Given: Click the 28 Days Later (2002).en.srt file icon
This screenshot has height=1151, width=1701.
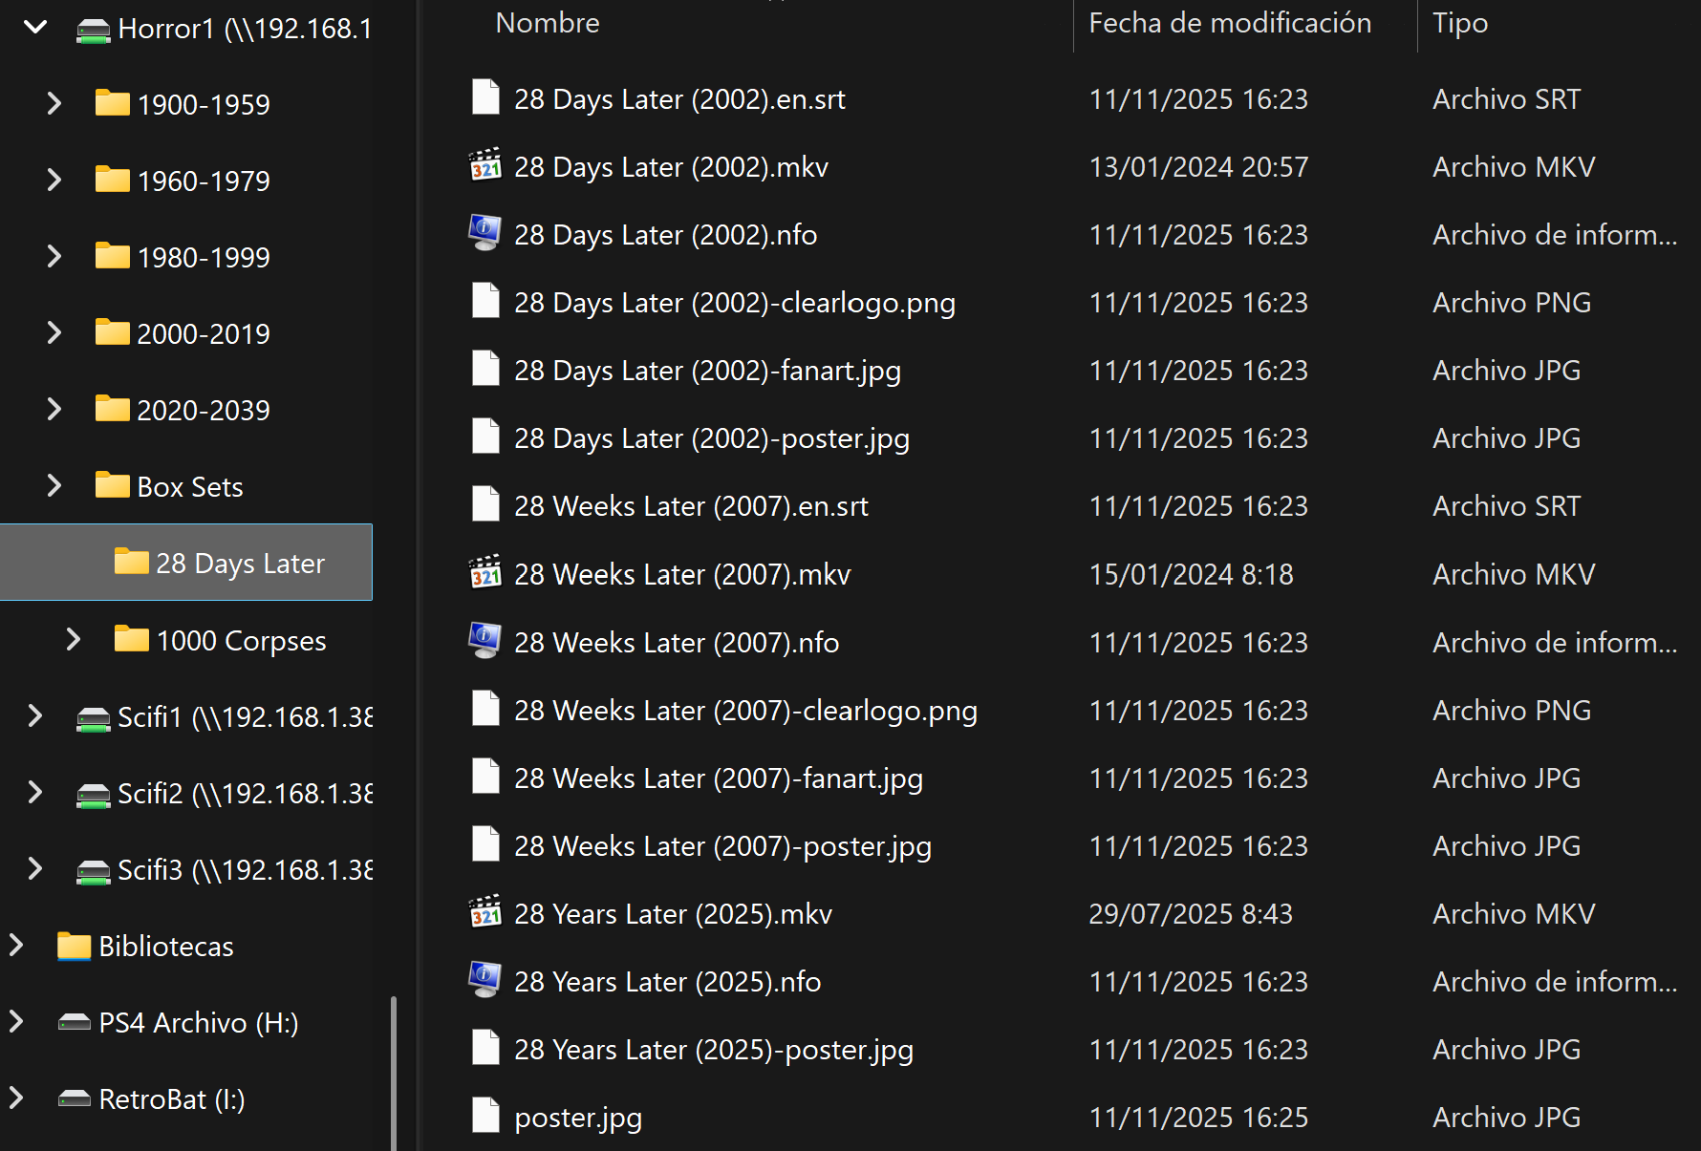Looking at the screenshot, I should pyautogui.click(x=485, y=98).
